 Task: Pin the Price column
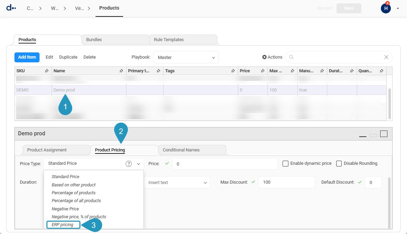[263, 71]
